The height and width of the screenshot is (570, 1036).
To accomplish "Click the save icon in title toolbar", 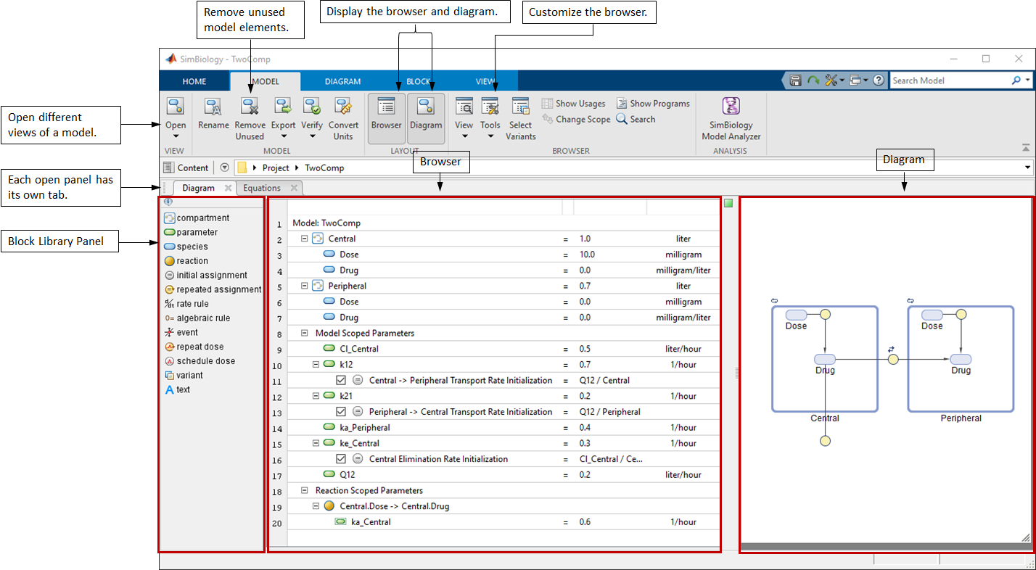I will [795, 80].
